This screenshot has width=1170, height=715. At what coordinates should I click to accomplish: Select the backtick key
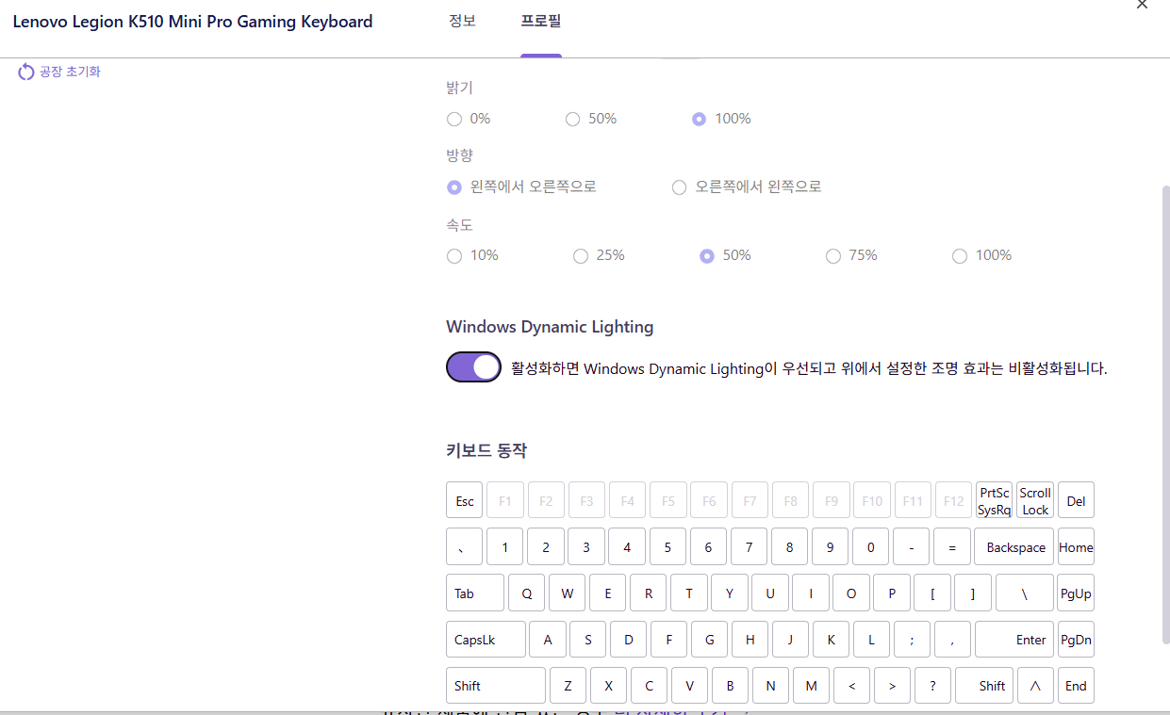click(x=465, y=546)
